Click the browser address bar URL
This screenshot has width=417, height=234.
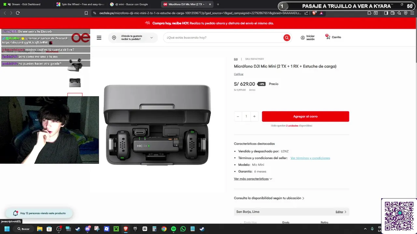click(x=200, y=13)
